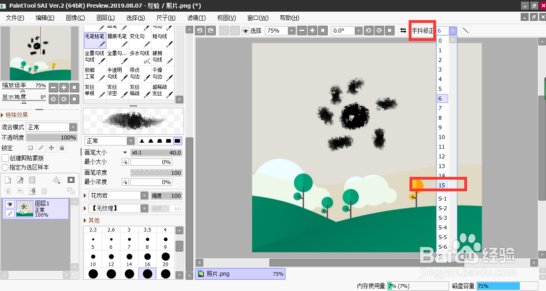Open the 帮助(H) menu
The width and height of the screenshot is (546, 291).
click(x=289, y=18)
